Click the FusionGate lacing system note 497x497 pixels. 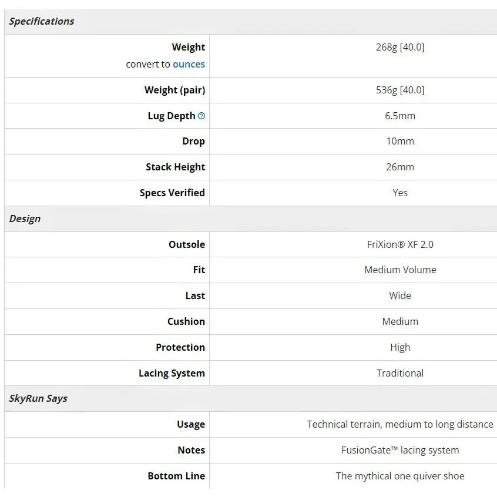pos(400,450)
